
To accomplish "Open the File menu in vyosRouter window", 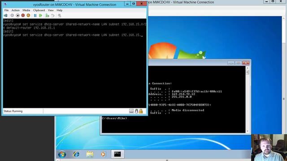I will (x=6, y=10).
